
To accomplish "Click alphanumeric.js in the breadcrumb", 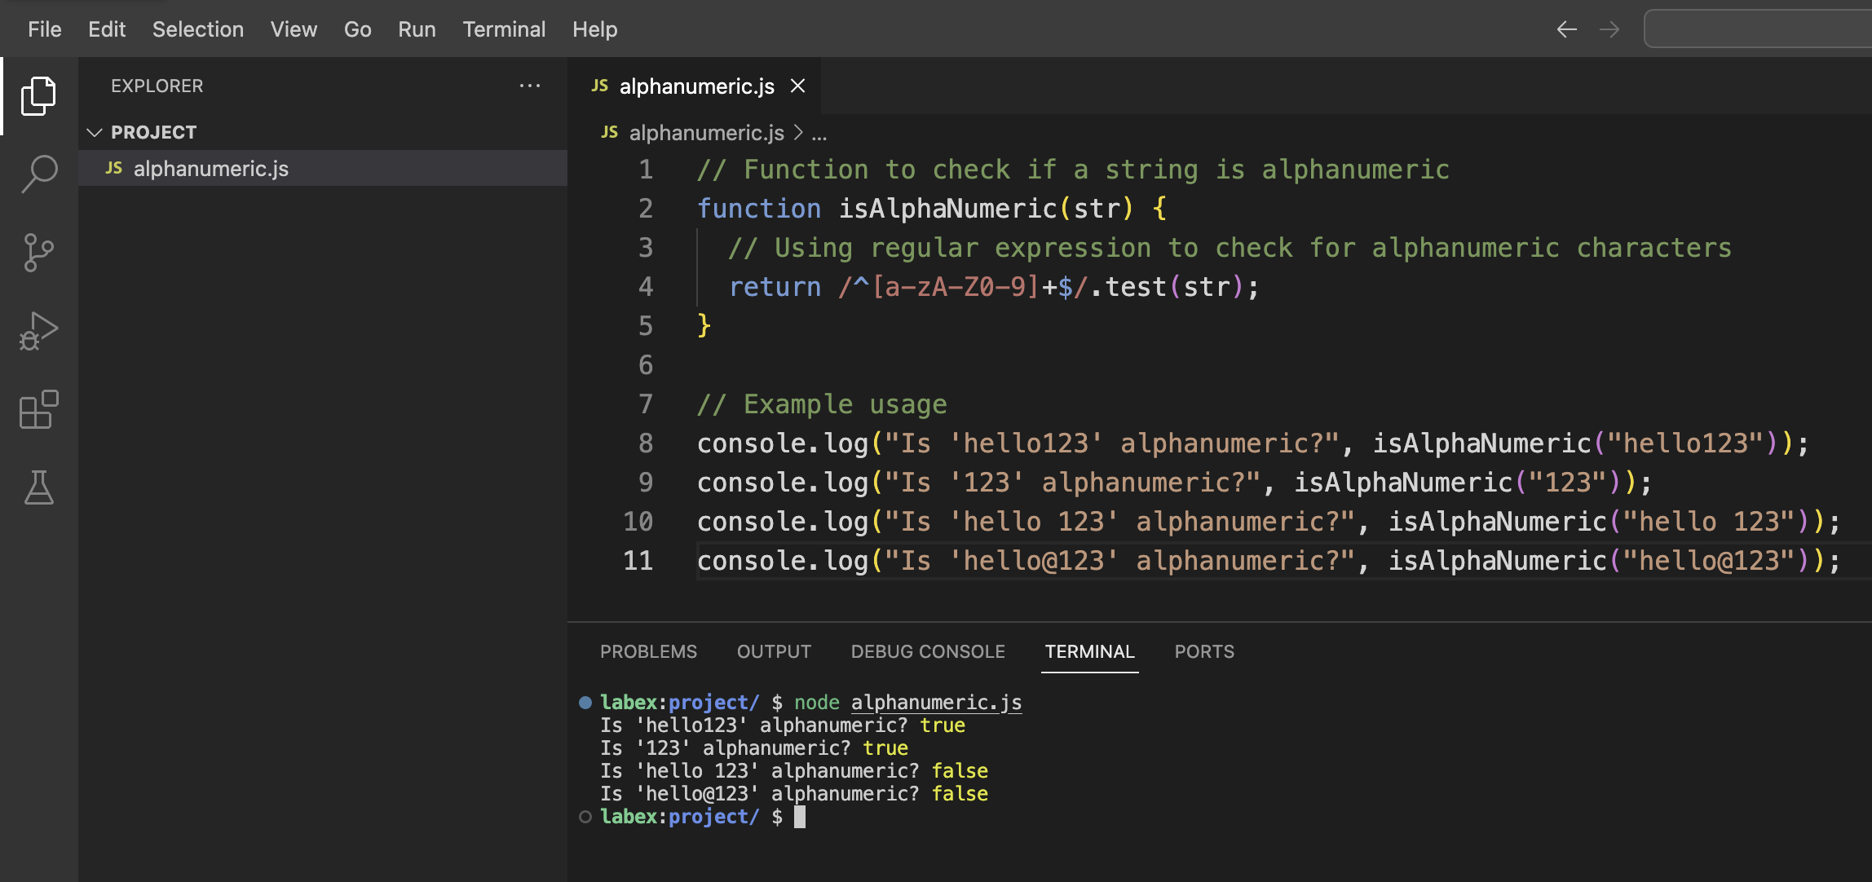I will point(706,133).
